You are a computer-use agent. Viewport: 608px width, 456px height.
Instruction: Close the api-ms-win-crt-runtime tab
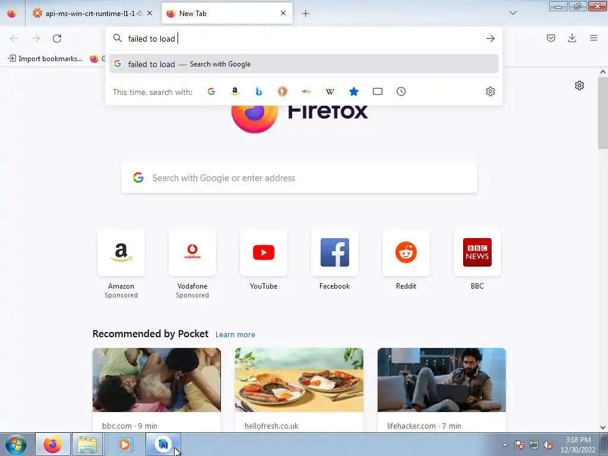tap(150, 13)
